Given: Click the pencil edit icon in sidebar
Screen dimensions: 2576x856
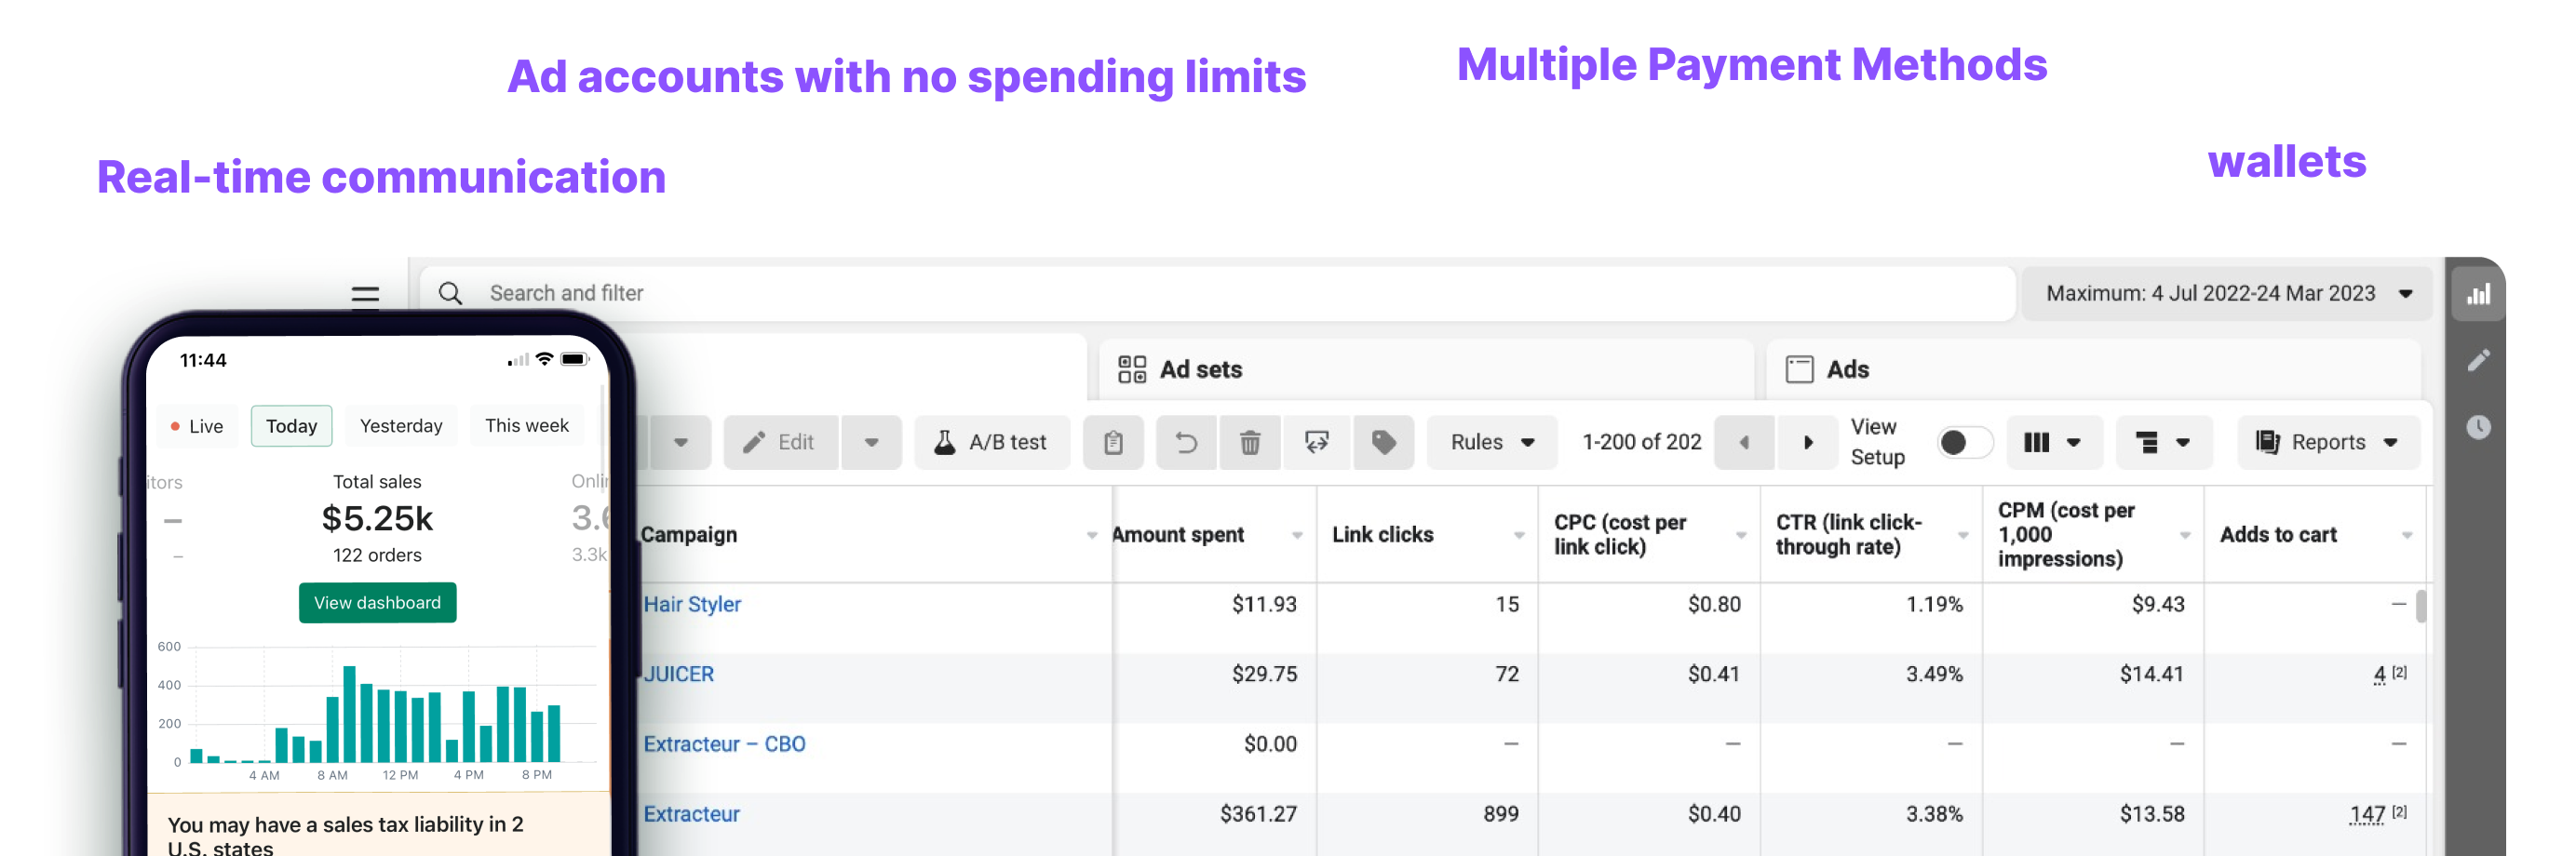Looking at the screenshot, I should [x=2477, y=360].
